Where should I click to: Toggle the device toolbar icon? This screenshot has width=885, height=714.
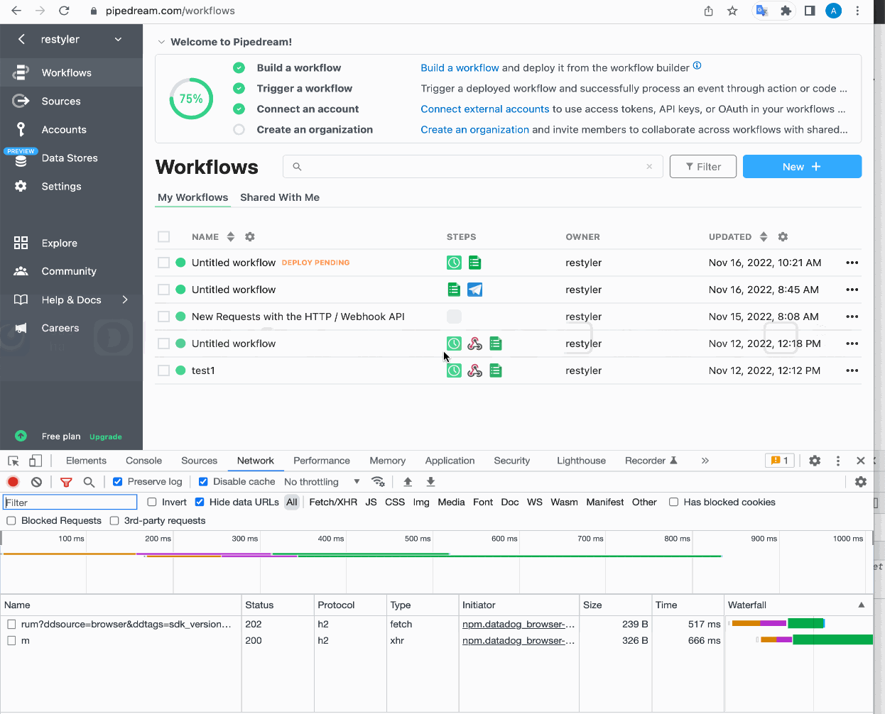tap(36, 461)
